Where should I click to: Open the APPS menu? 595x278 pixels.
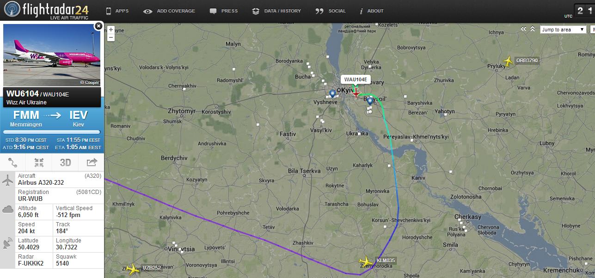[x=117, y=11]
